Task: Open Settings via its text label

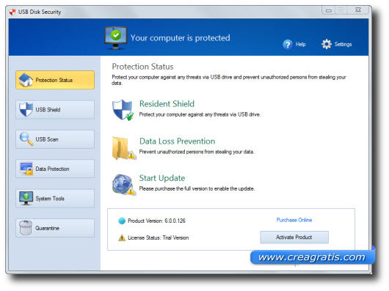Action: (x=343, y=44)
